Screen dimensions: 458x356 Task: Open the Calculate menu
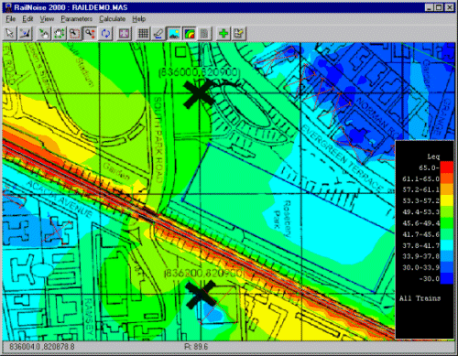(x=112, y=19)
